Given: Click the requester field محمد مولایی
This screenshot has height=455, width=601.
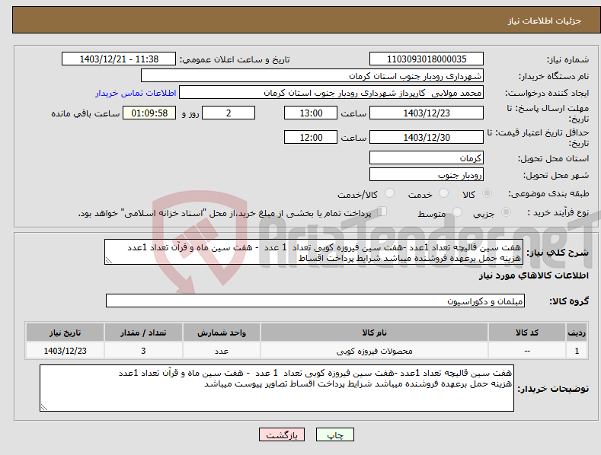Looking at the screenshot, I should (x=331, y=92).
